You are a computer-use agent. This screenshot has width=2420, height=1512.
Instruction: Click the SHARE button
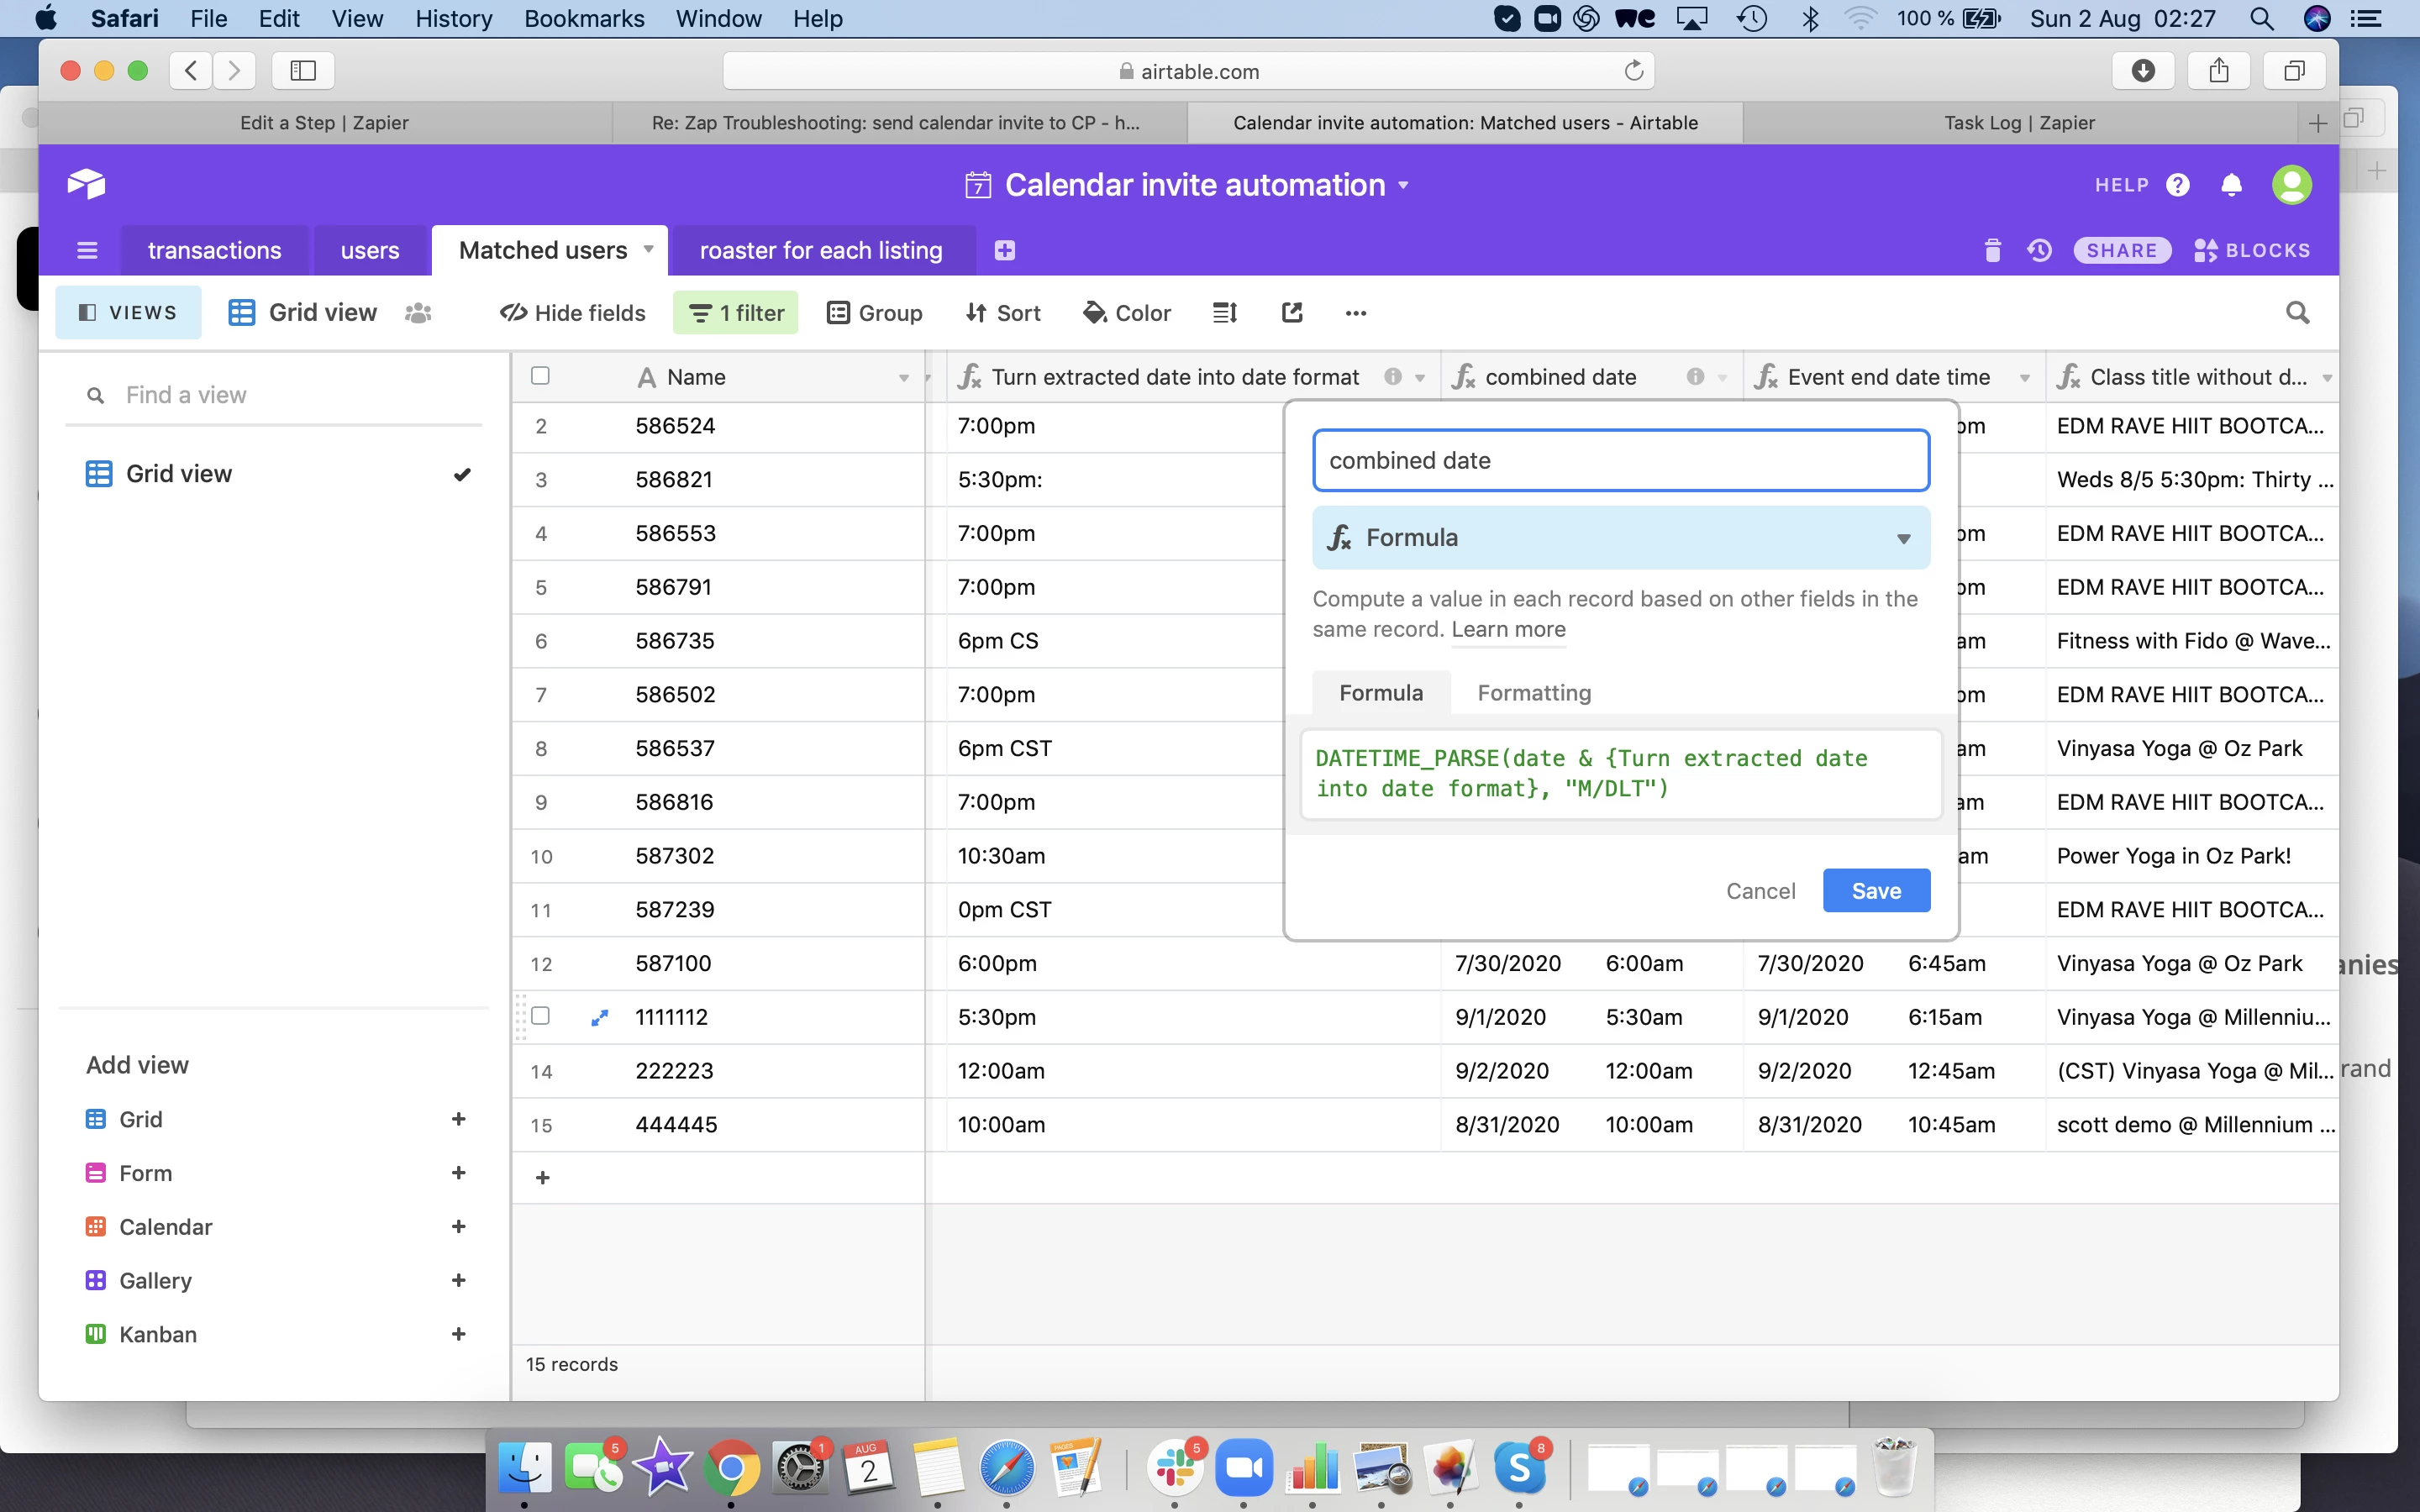click(x=2122, y=250)
